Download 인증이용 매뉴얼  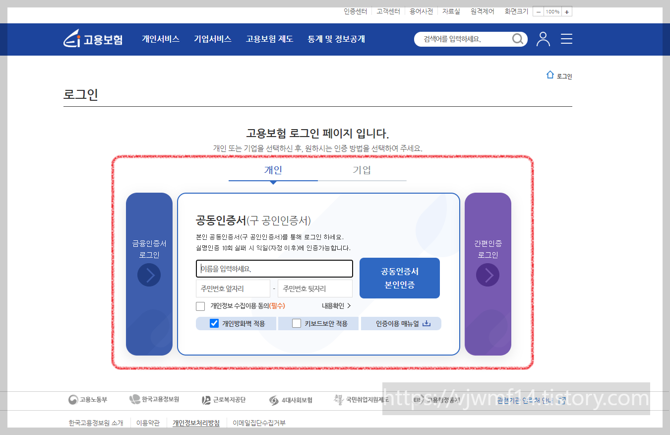[401, 324]
